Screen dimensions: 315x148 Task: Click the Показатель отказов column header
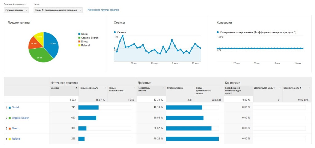click(x=144, y=90)
